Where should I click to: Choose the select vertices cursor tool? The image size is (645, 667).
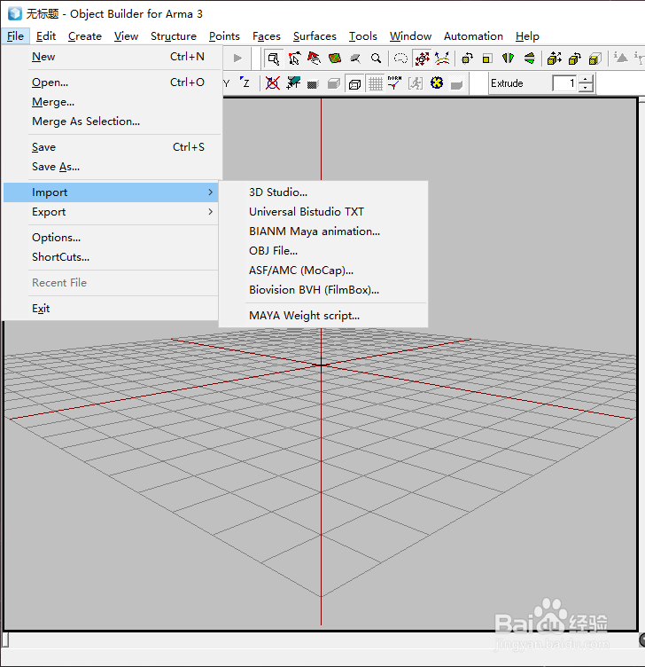click(x=294, y=59)
